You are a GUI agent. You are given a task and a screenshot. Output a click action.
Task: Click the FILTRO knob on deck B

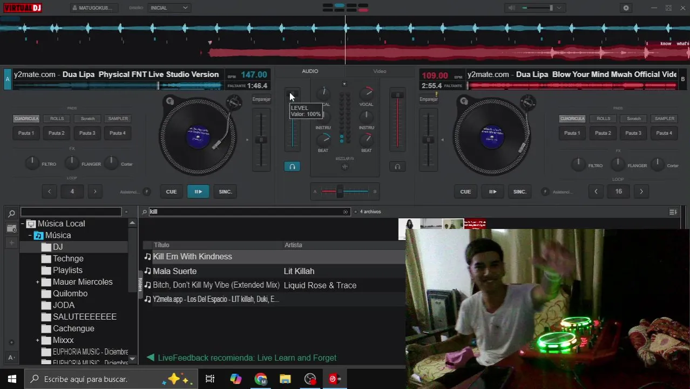(578, 164)
